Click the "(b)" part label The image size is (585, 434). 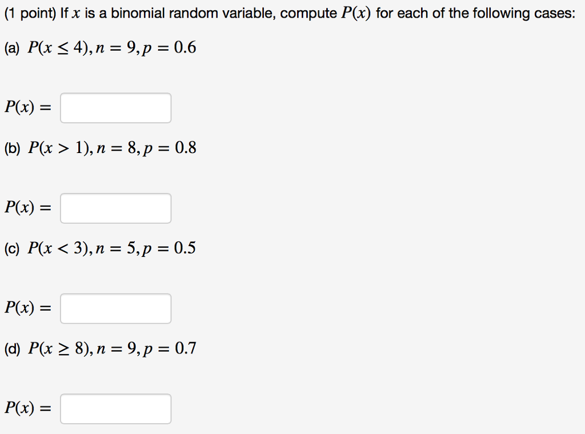pos(13,148)
